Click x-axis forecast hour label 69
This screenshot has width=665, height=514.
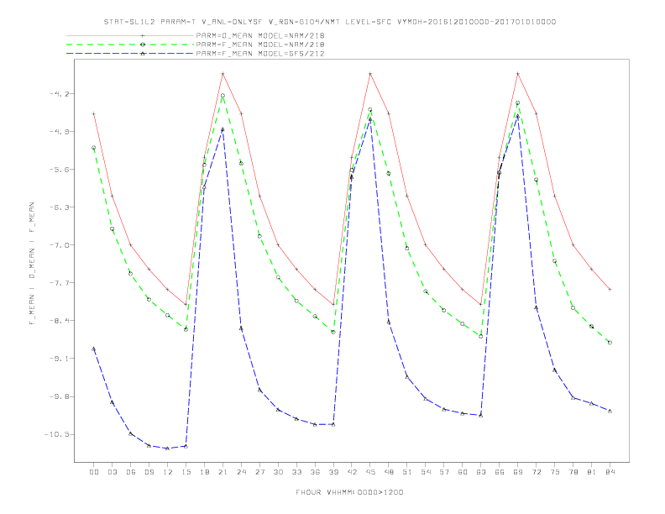(518, 472)
